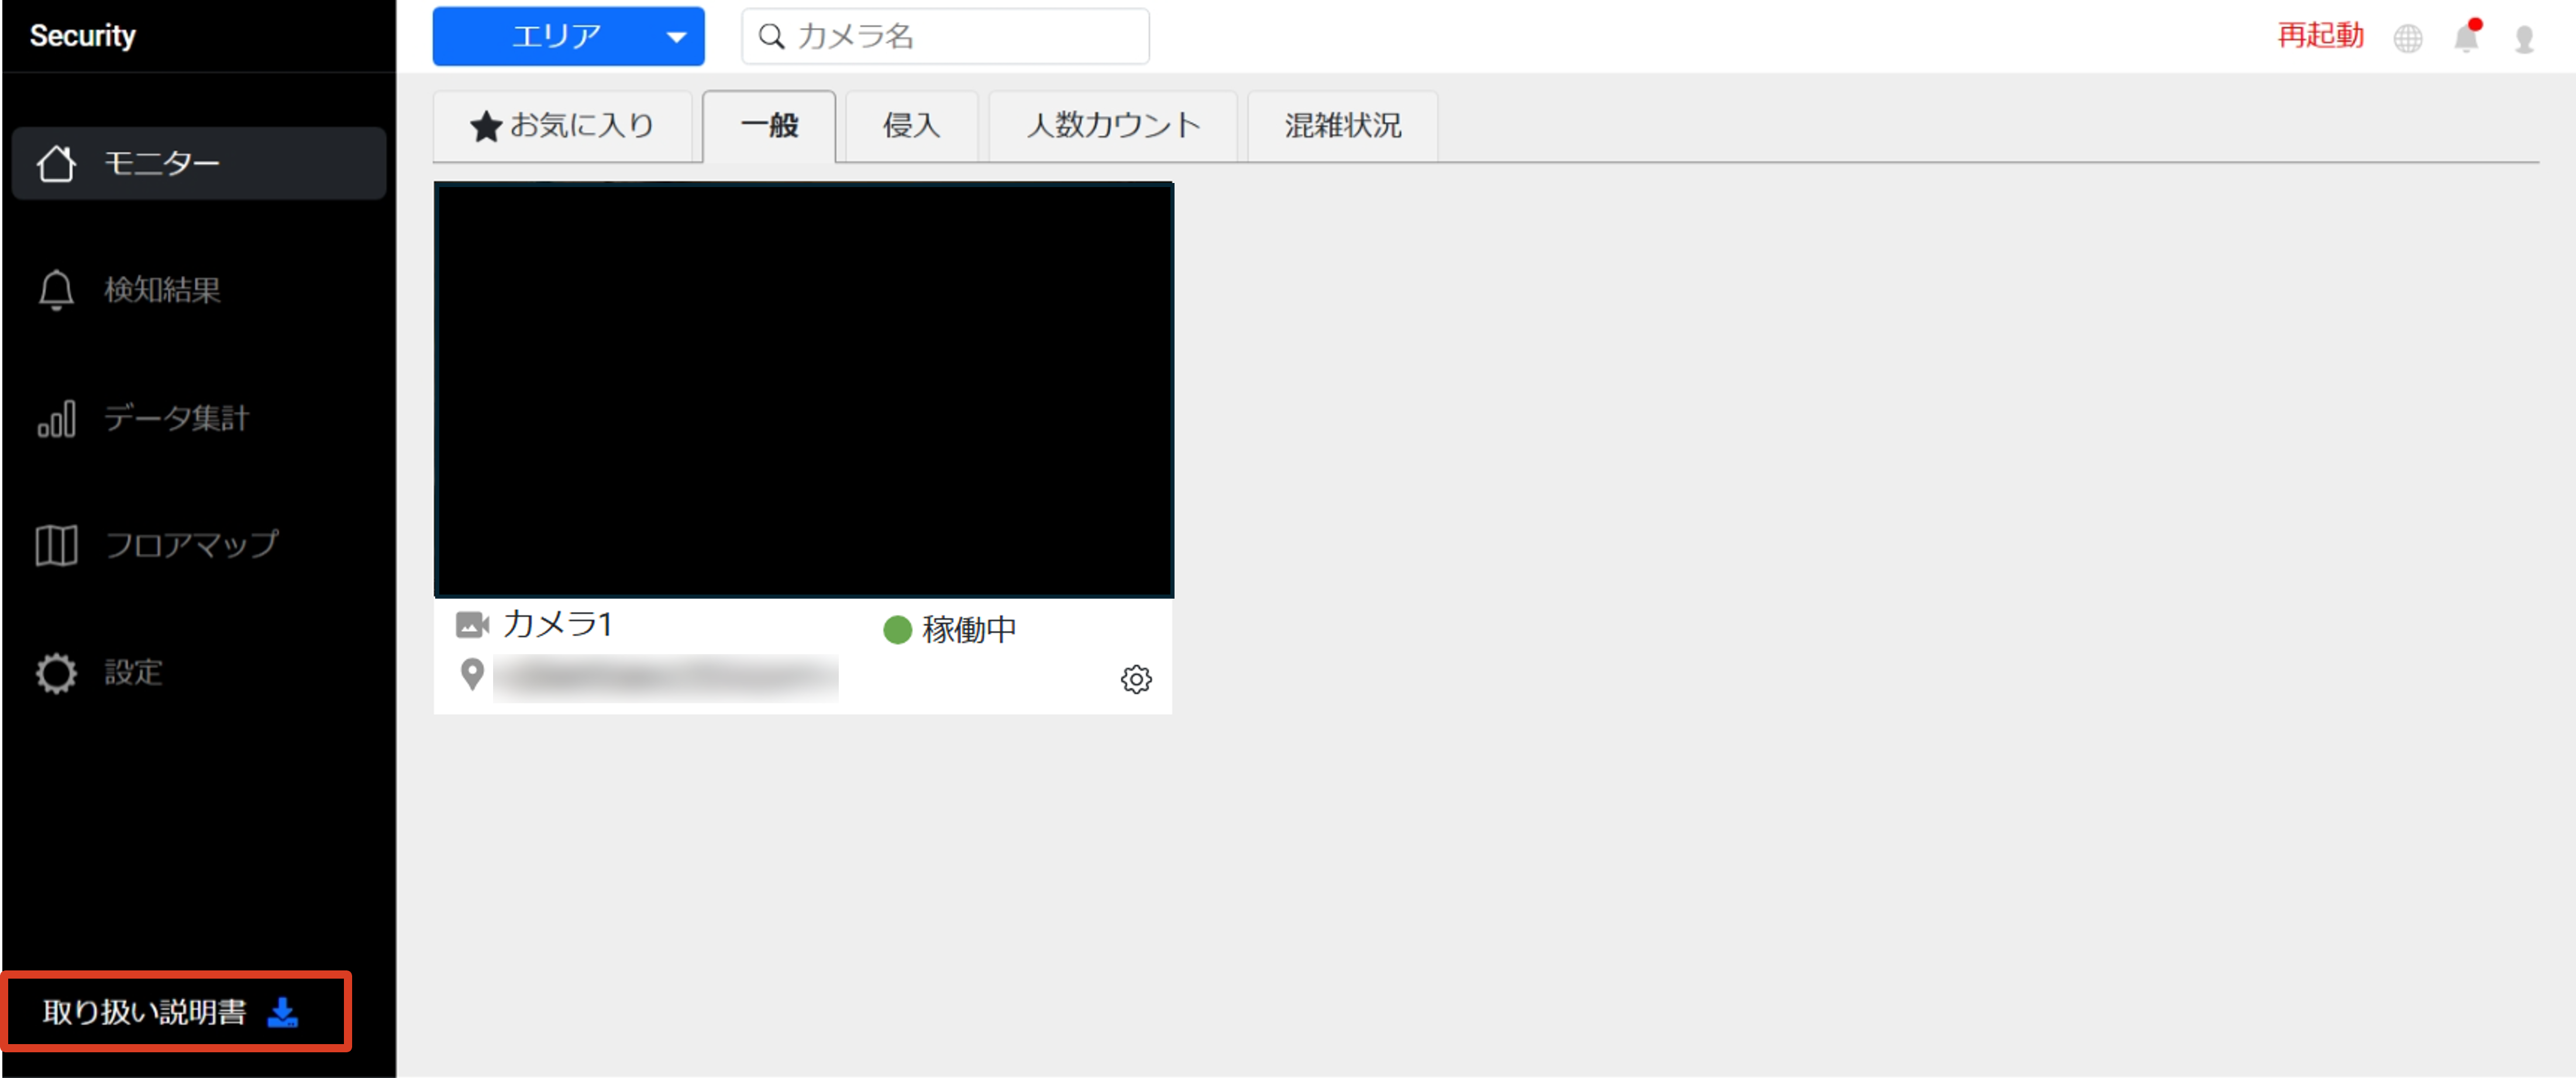The width and height of the screenshot is (2576, 1078).
Task: Expand the エリア dropdown arrow
Action: coord(676,38)
